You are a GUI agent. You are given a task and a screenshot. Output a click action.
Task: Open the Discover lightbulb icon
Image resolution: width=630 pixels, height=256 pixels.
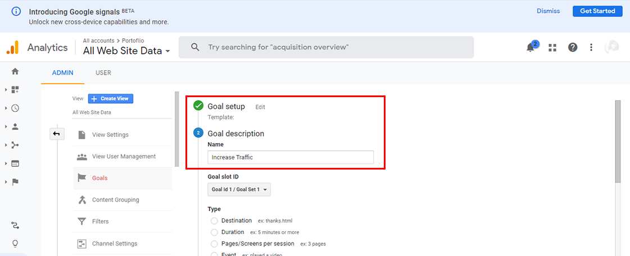pyautogui.click(x=15, y=243)
